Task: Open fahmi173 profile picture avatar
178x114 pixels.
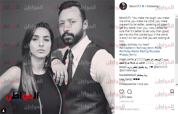Action: (x=123, y=6)
